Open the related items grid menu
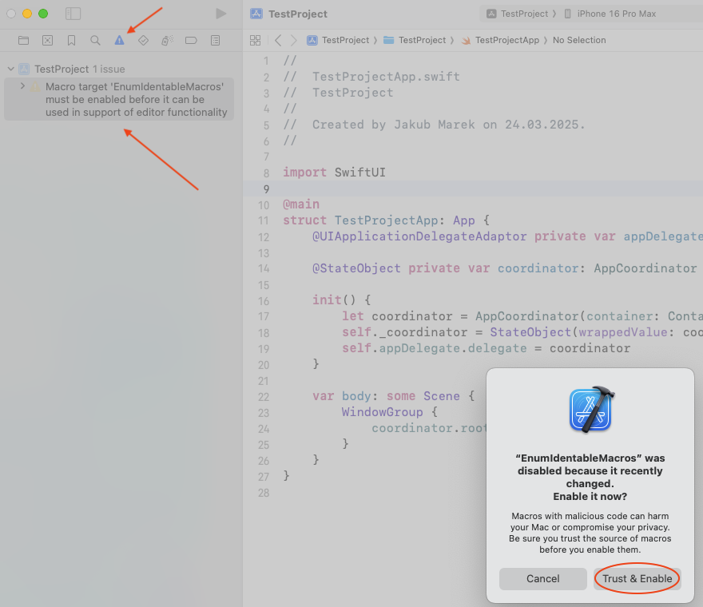Screen dimensions: 703x607 [x=256, y=40]
